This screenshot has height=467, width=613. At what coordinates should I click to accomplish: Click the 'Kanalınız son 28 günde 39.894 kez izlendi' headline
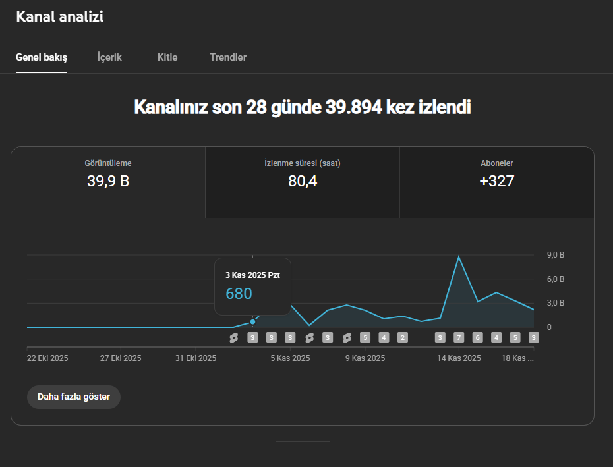click(302, 107)
